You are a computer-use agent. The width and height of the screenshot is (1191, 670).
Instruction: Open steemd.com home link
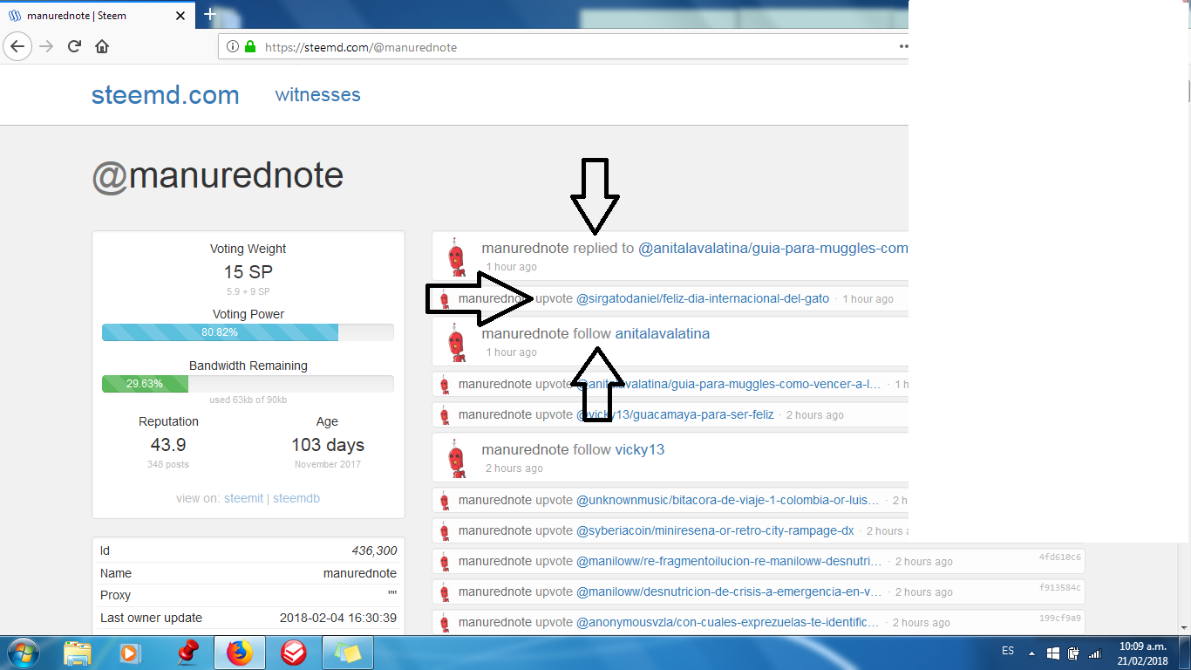pos(165,95)
